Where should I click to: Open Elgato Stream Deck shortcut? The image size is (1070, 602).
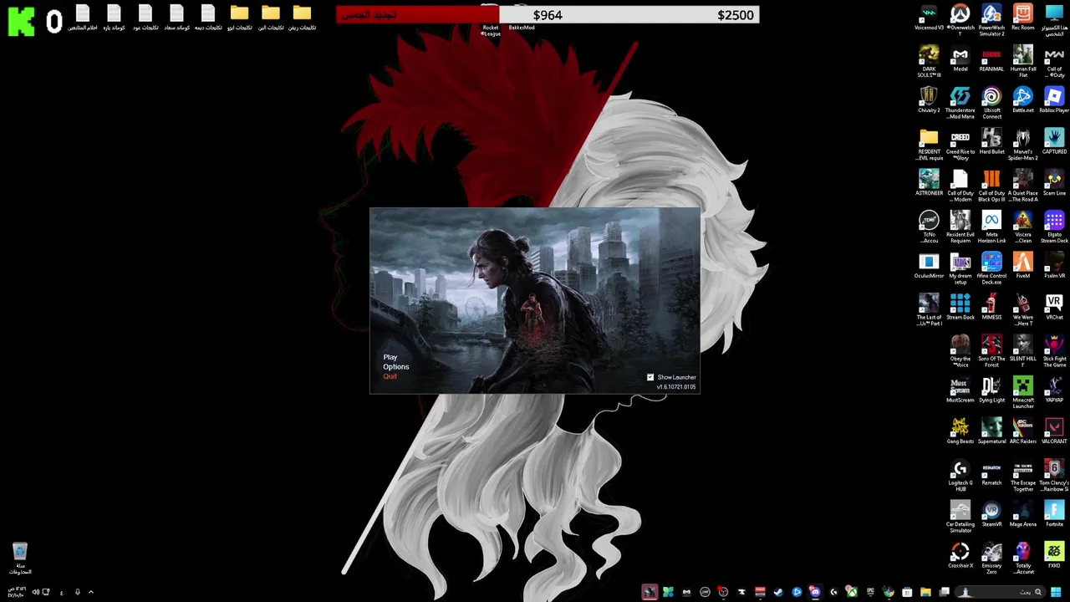click(1054, 226)
